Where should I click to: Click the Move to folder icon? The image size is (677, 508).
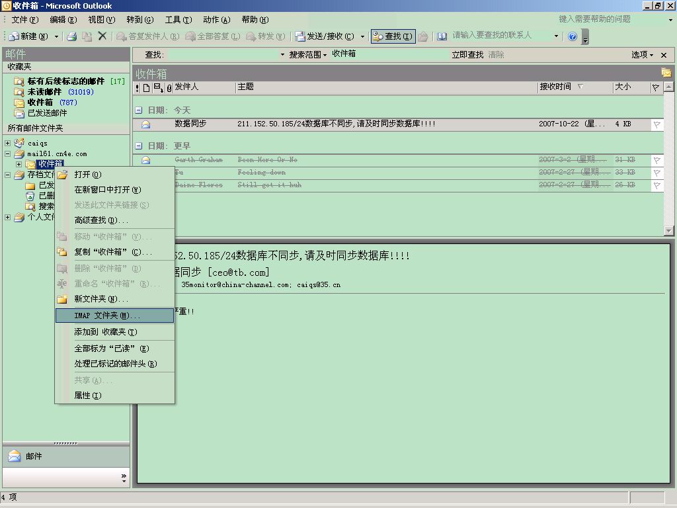tap(87, 37)
